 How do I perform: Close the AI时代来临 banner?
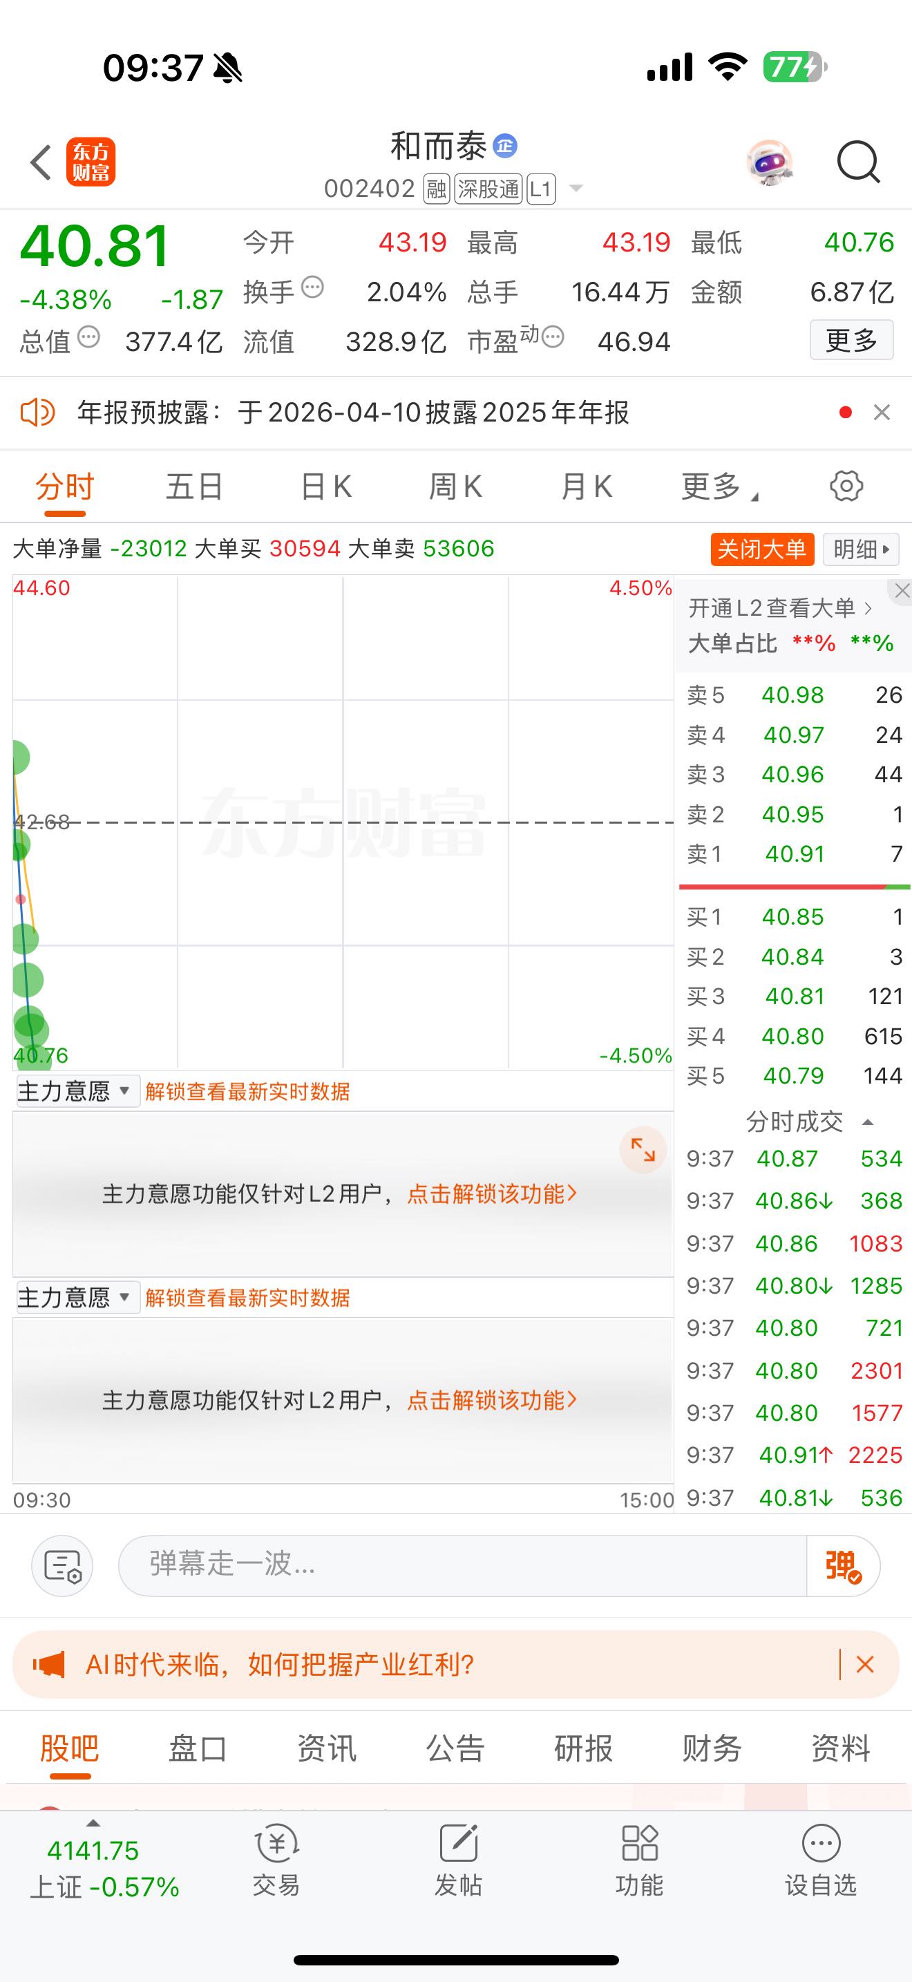pos(865,1665)
